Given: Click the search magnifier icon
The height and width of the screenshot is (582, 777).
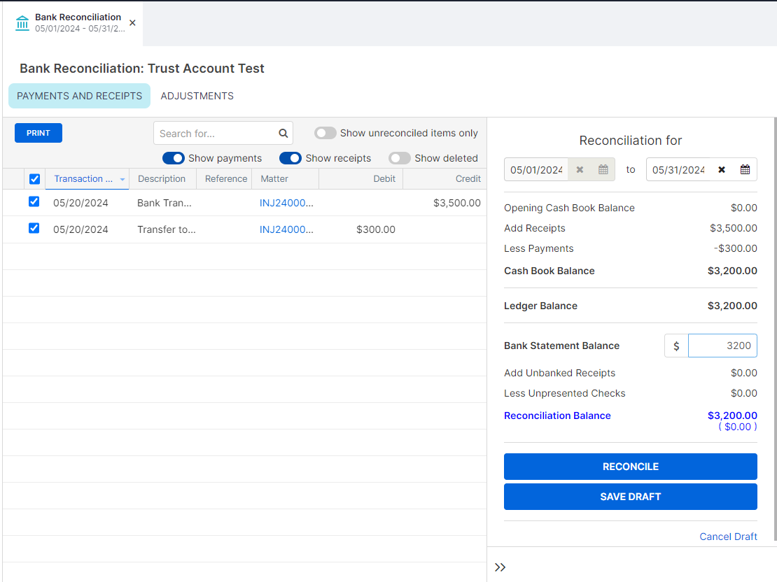Looking at the screenshot, I should 283,133.
